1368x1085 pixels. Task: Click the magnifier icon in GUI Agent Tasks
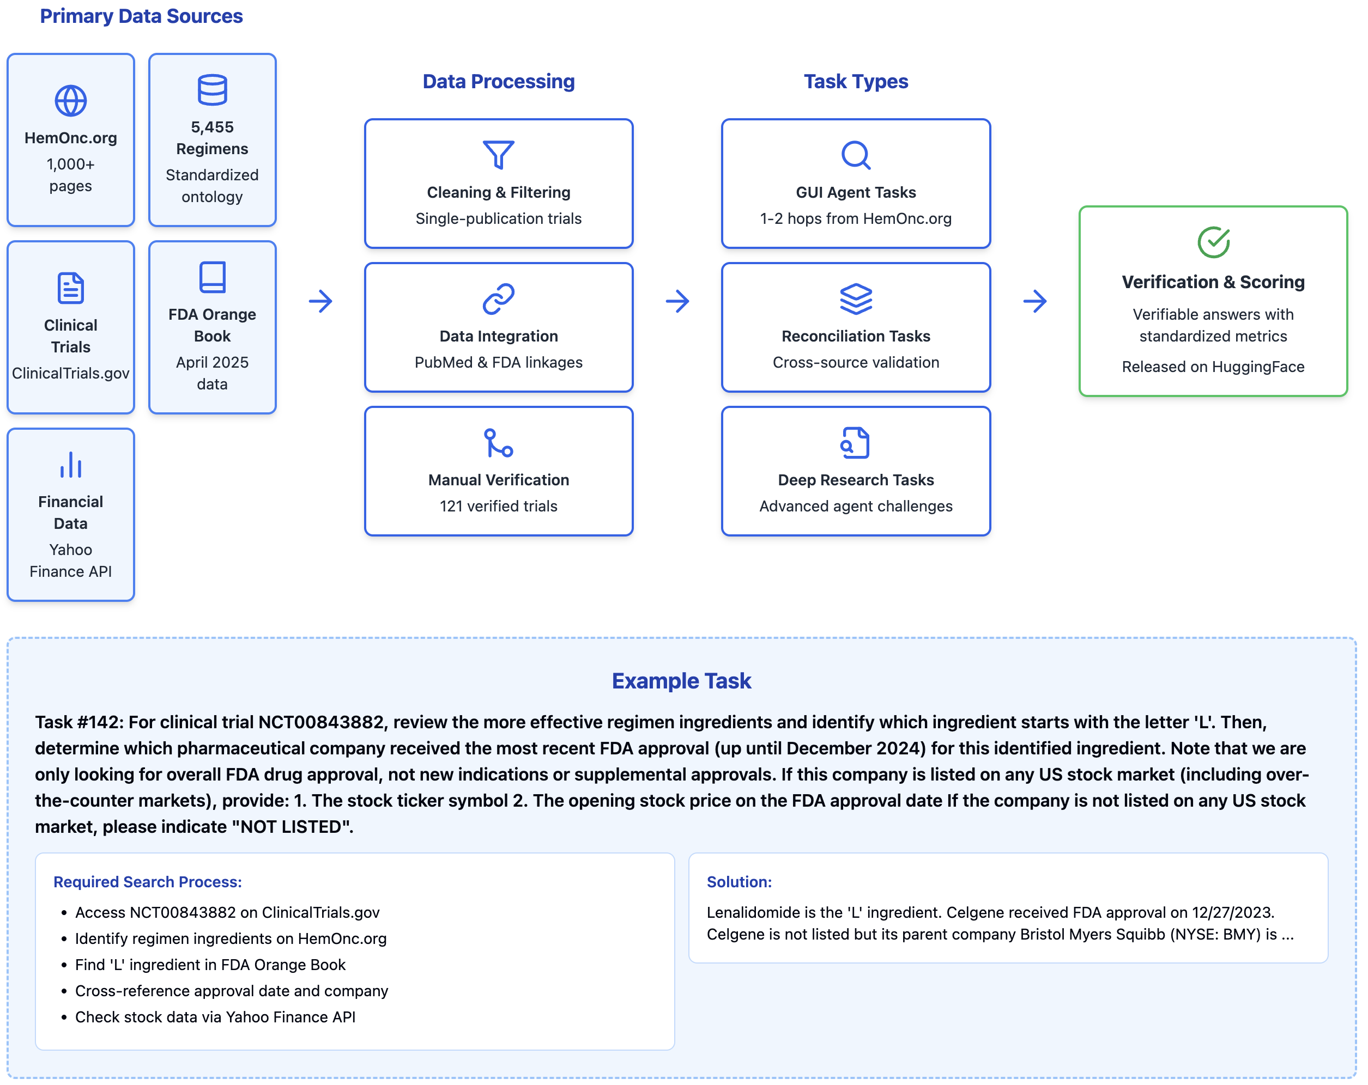pos(855,155)
